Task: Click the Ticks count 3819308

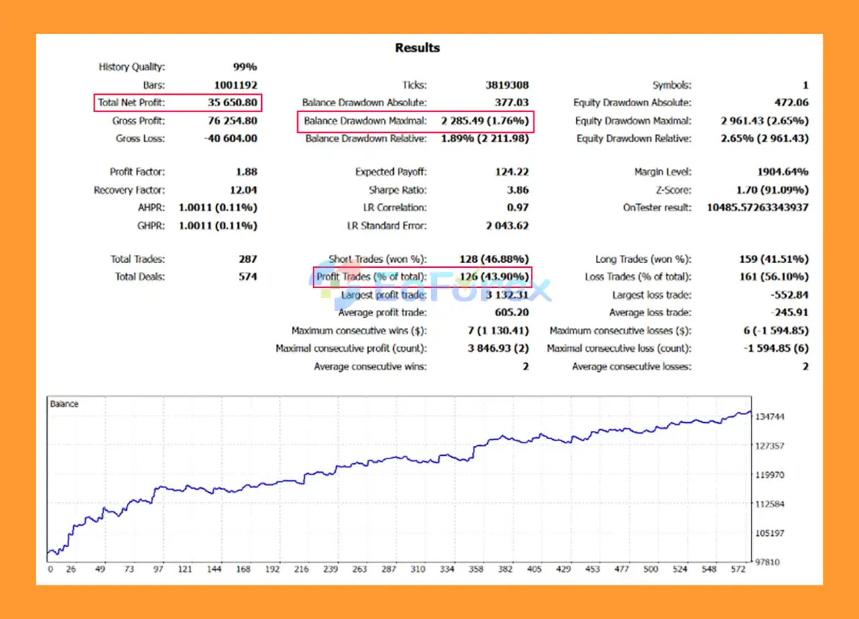Action: (508, 85)
